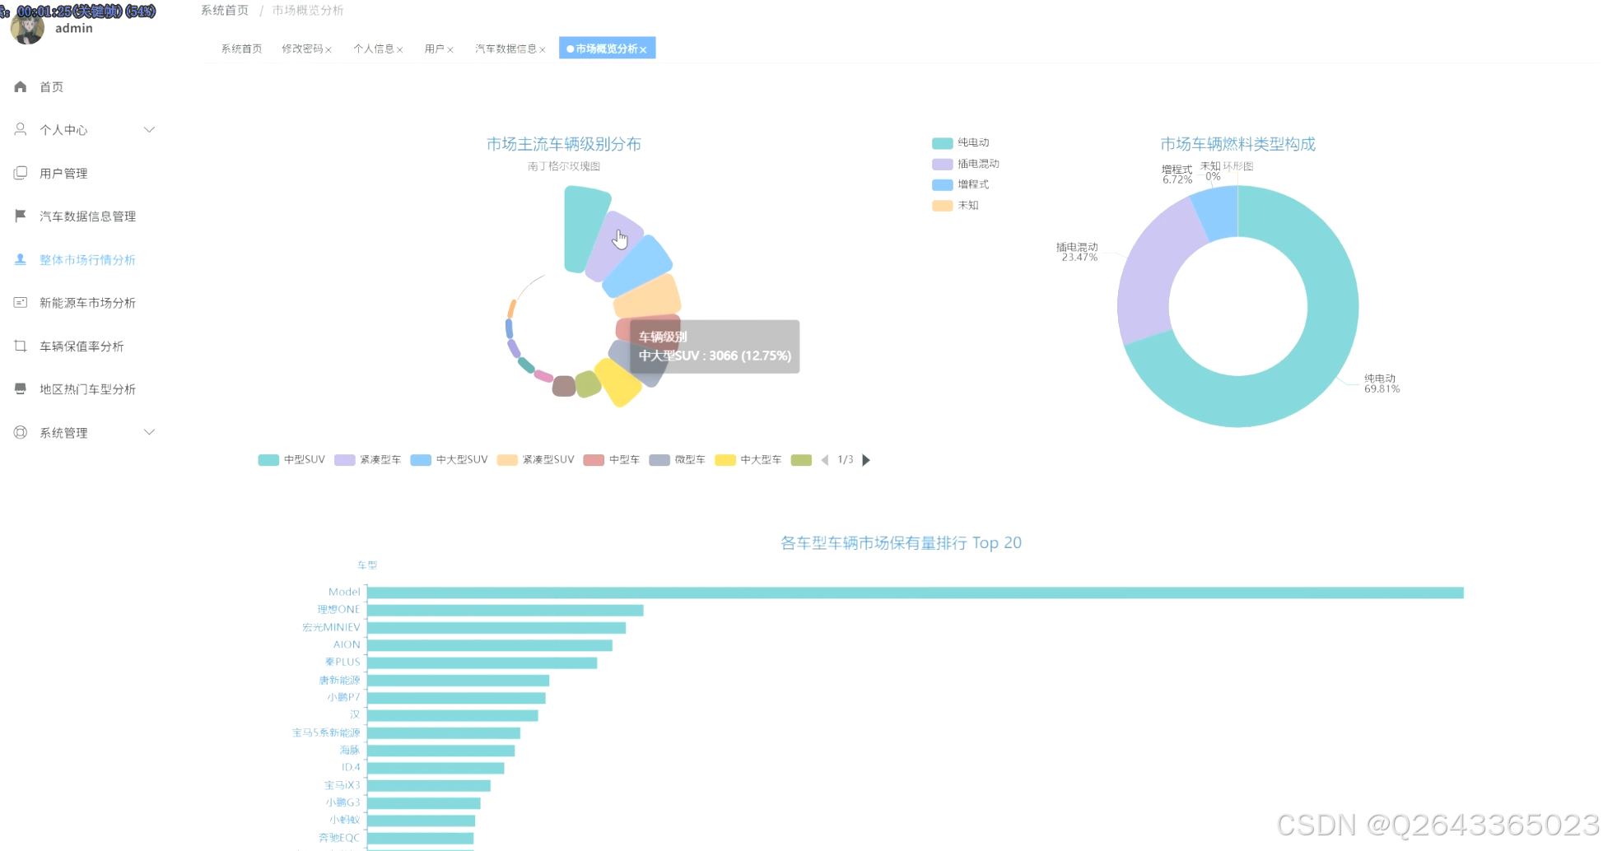This screenshot has width=1603, height=851.
Task: Toggle 中大型SUV legend entry
Action: click(449, 460)
